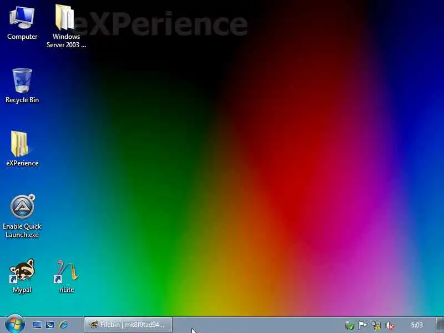Click the Safely Remove Hardware tray icon
Viewport: 444px width, 333px height.
click(x=350, y=326)
